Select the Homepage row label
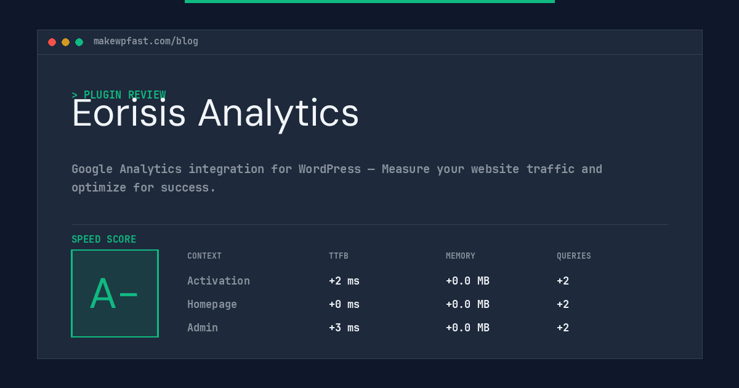The width and height of the screenshot is (739, 388). click(212, 304)
